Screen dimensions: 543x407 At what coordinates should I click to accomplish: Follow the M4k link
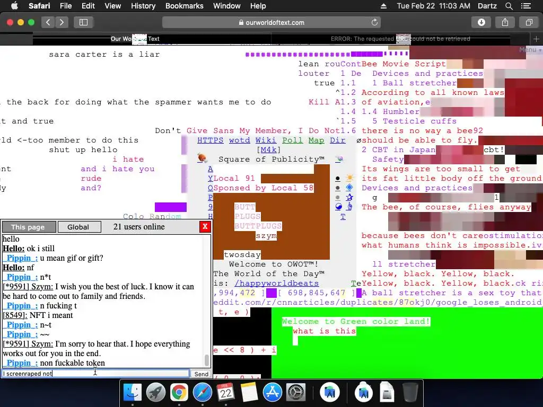[268, 149]
